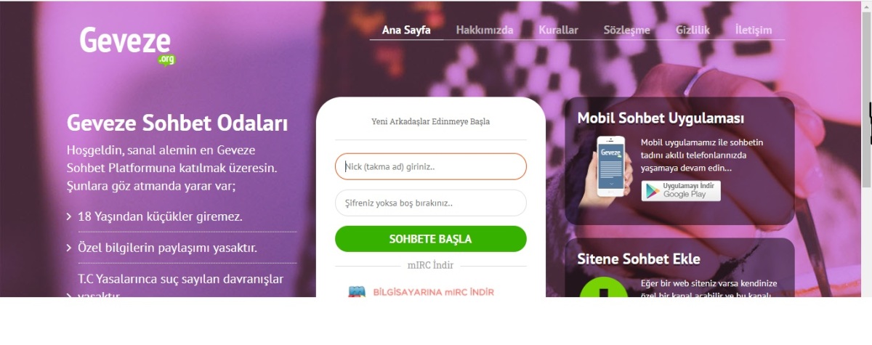This screenshot has width=872, height=345.
Task: Open the Ana Sayfa menu item
Action: [x=406, y=30]
